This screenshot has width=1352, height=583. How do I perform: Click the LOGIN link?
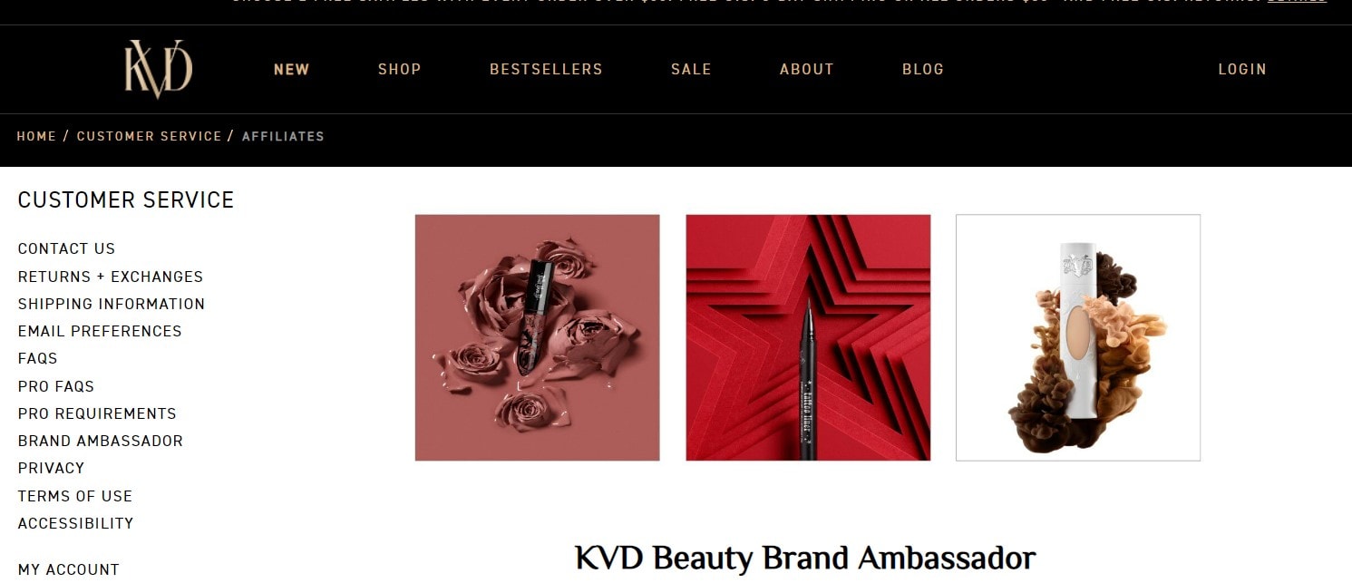[1242, 69]
